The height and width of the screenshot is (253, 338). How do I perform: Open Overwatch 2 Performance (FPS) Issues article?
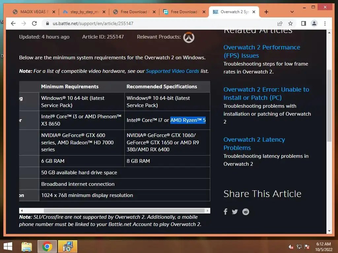262,51
